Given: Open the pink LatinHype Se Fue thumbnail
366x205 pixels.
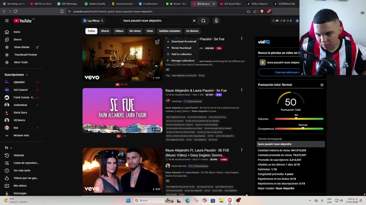Looking at the screenshot, I should click(122, 110).
